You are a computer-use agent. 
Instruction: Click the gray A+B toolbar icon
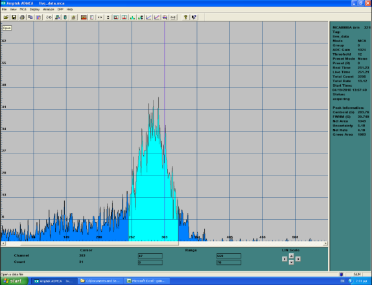tap(173, 17)
